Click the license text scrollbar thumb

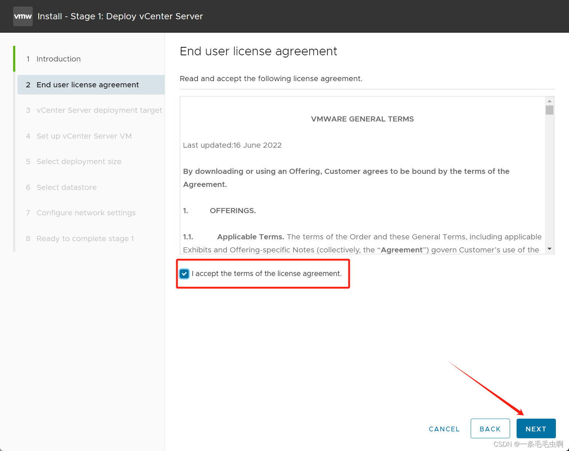(549, 110)
